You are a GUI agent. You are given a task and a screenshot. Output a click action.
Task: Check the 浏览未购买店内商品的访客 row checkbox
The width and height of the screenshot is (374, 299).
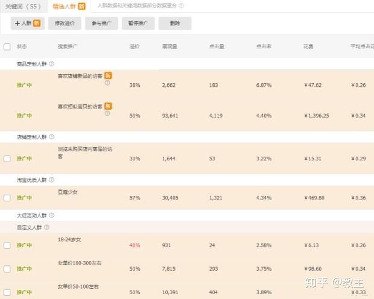click(x=7, y=159)
